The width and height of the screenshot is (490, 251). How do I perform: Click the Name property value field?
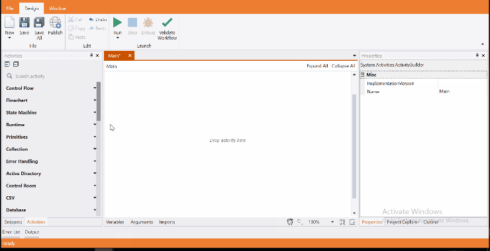(462, 92)
